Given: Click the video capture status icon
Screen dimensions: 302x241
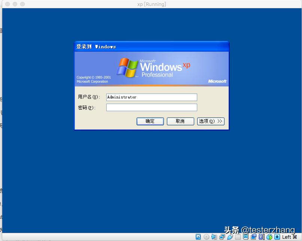Looking at the screenshot, I should click(246, 237).
